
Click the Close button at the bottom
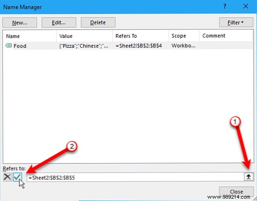(x=236, y=192)
